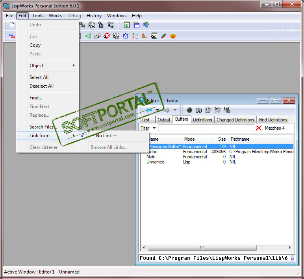
Task: Select the 'Messages Buffer' row
Action: point(217,147)
